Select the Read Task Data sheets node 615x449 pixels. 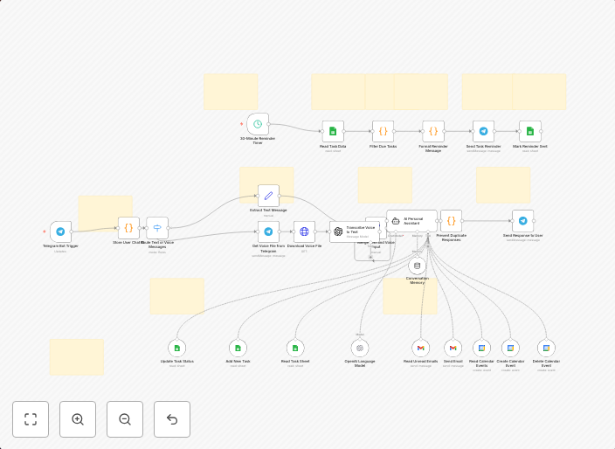[333, 132]
